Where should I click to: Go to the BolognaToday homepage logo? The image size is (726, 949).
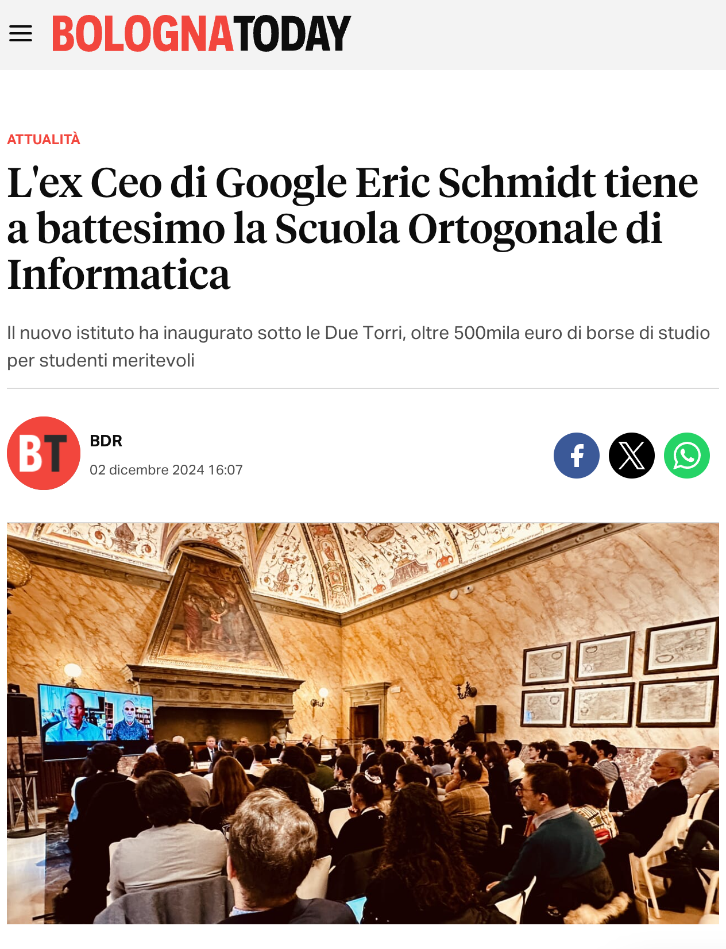[202, 34]
